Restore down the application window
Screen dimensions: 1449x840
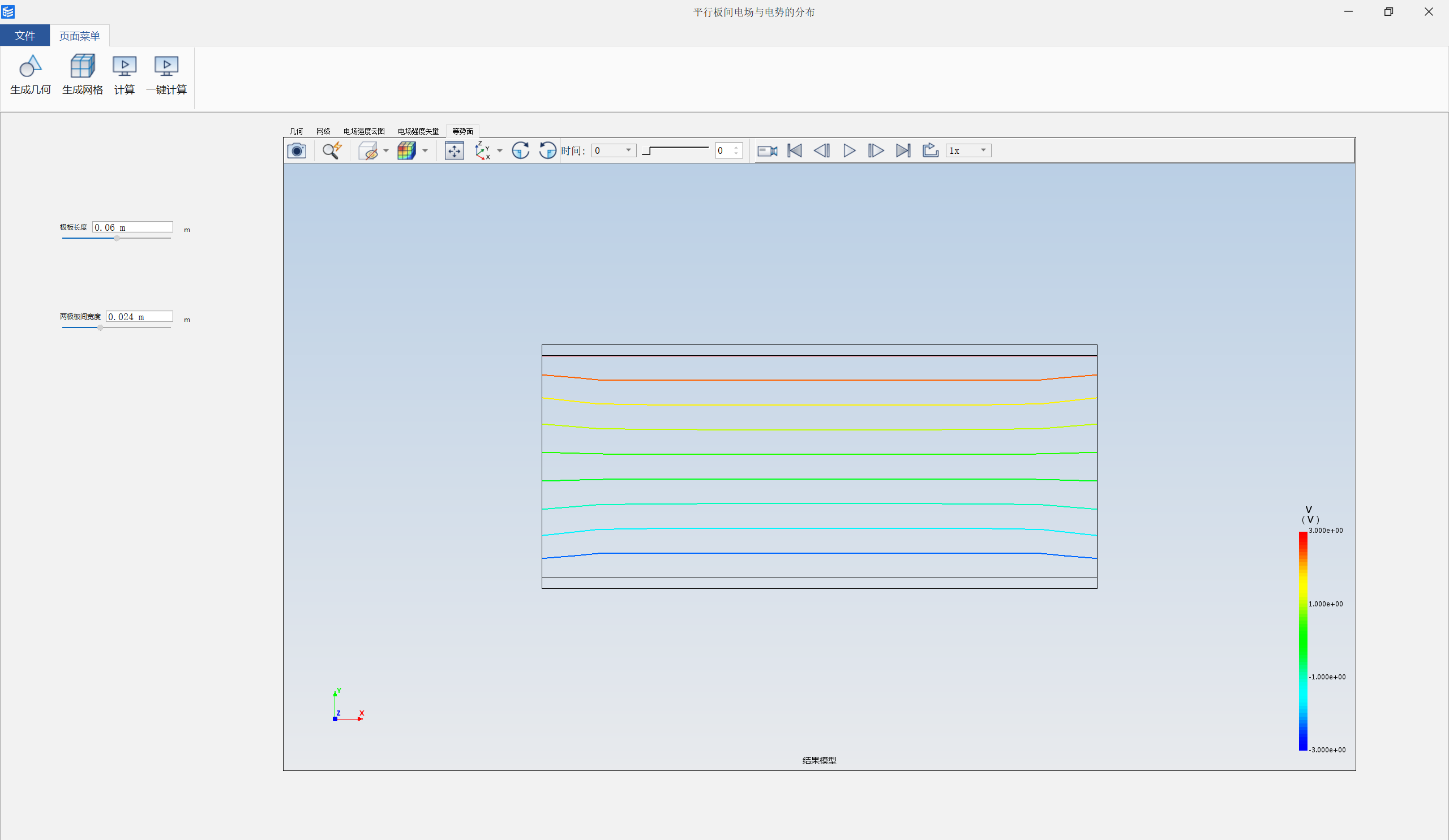click(1388, 11)
